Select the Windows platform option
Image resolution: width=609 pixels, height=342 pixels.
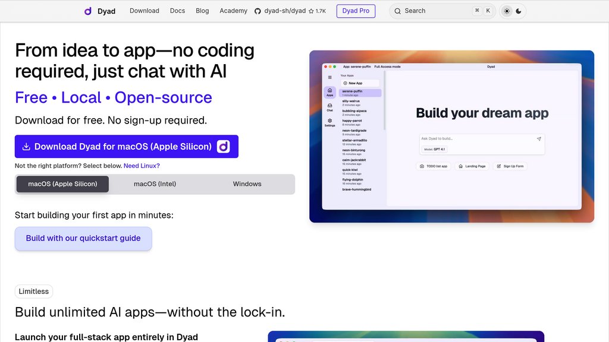(x=247, y=184)
